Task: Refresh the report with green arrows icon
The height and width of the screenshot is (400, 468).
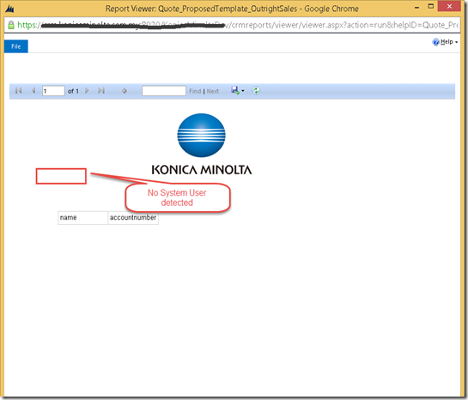Action: point(256,90)
